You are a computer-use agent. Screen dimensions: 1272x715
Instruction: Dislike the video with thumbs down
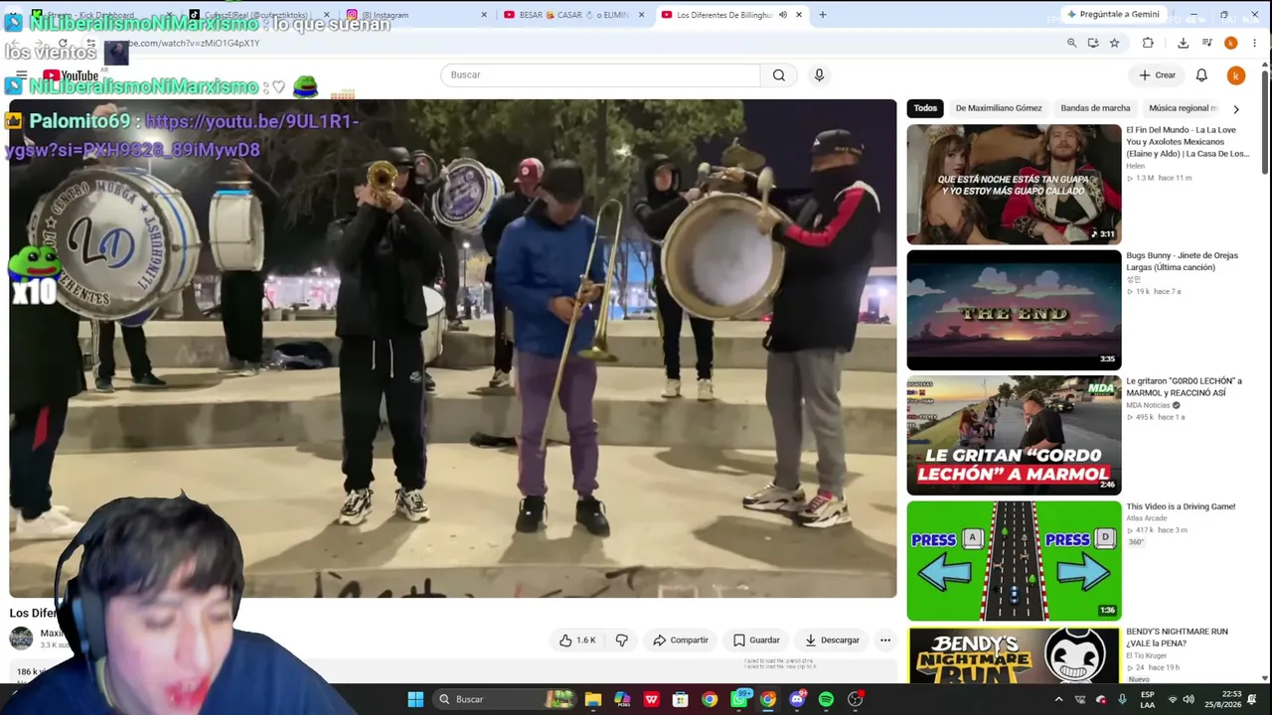[x=622, y=641]
